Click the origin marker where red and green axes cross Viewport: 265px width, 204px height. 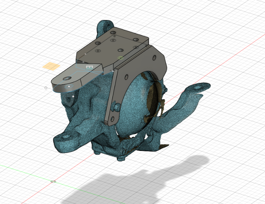click(x=53, y=182)
